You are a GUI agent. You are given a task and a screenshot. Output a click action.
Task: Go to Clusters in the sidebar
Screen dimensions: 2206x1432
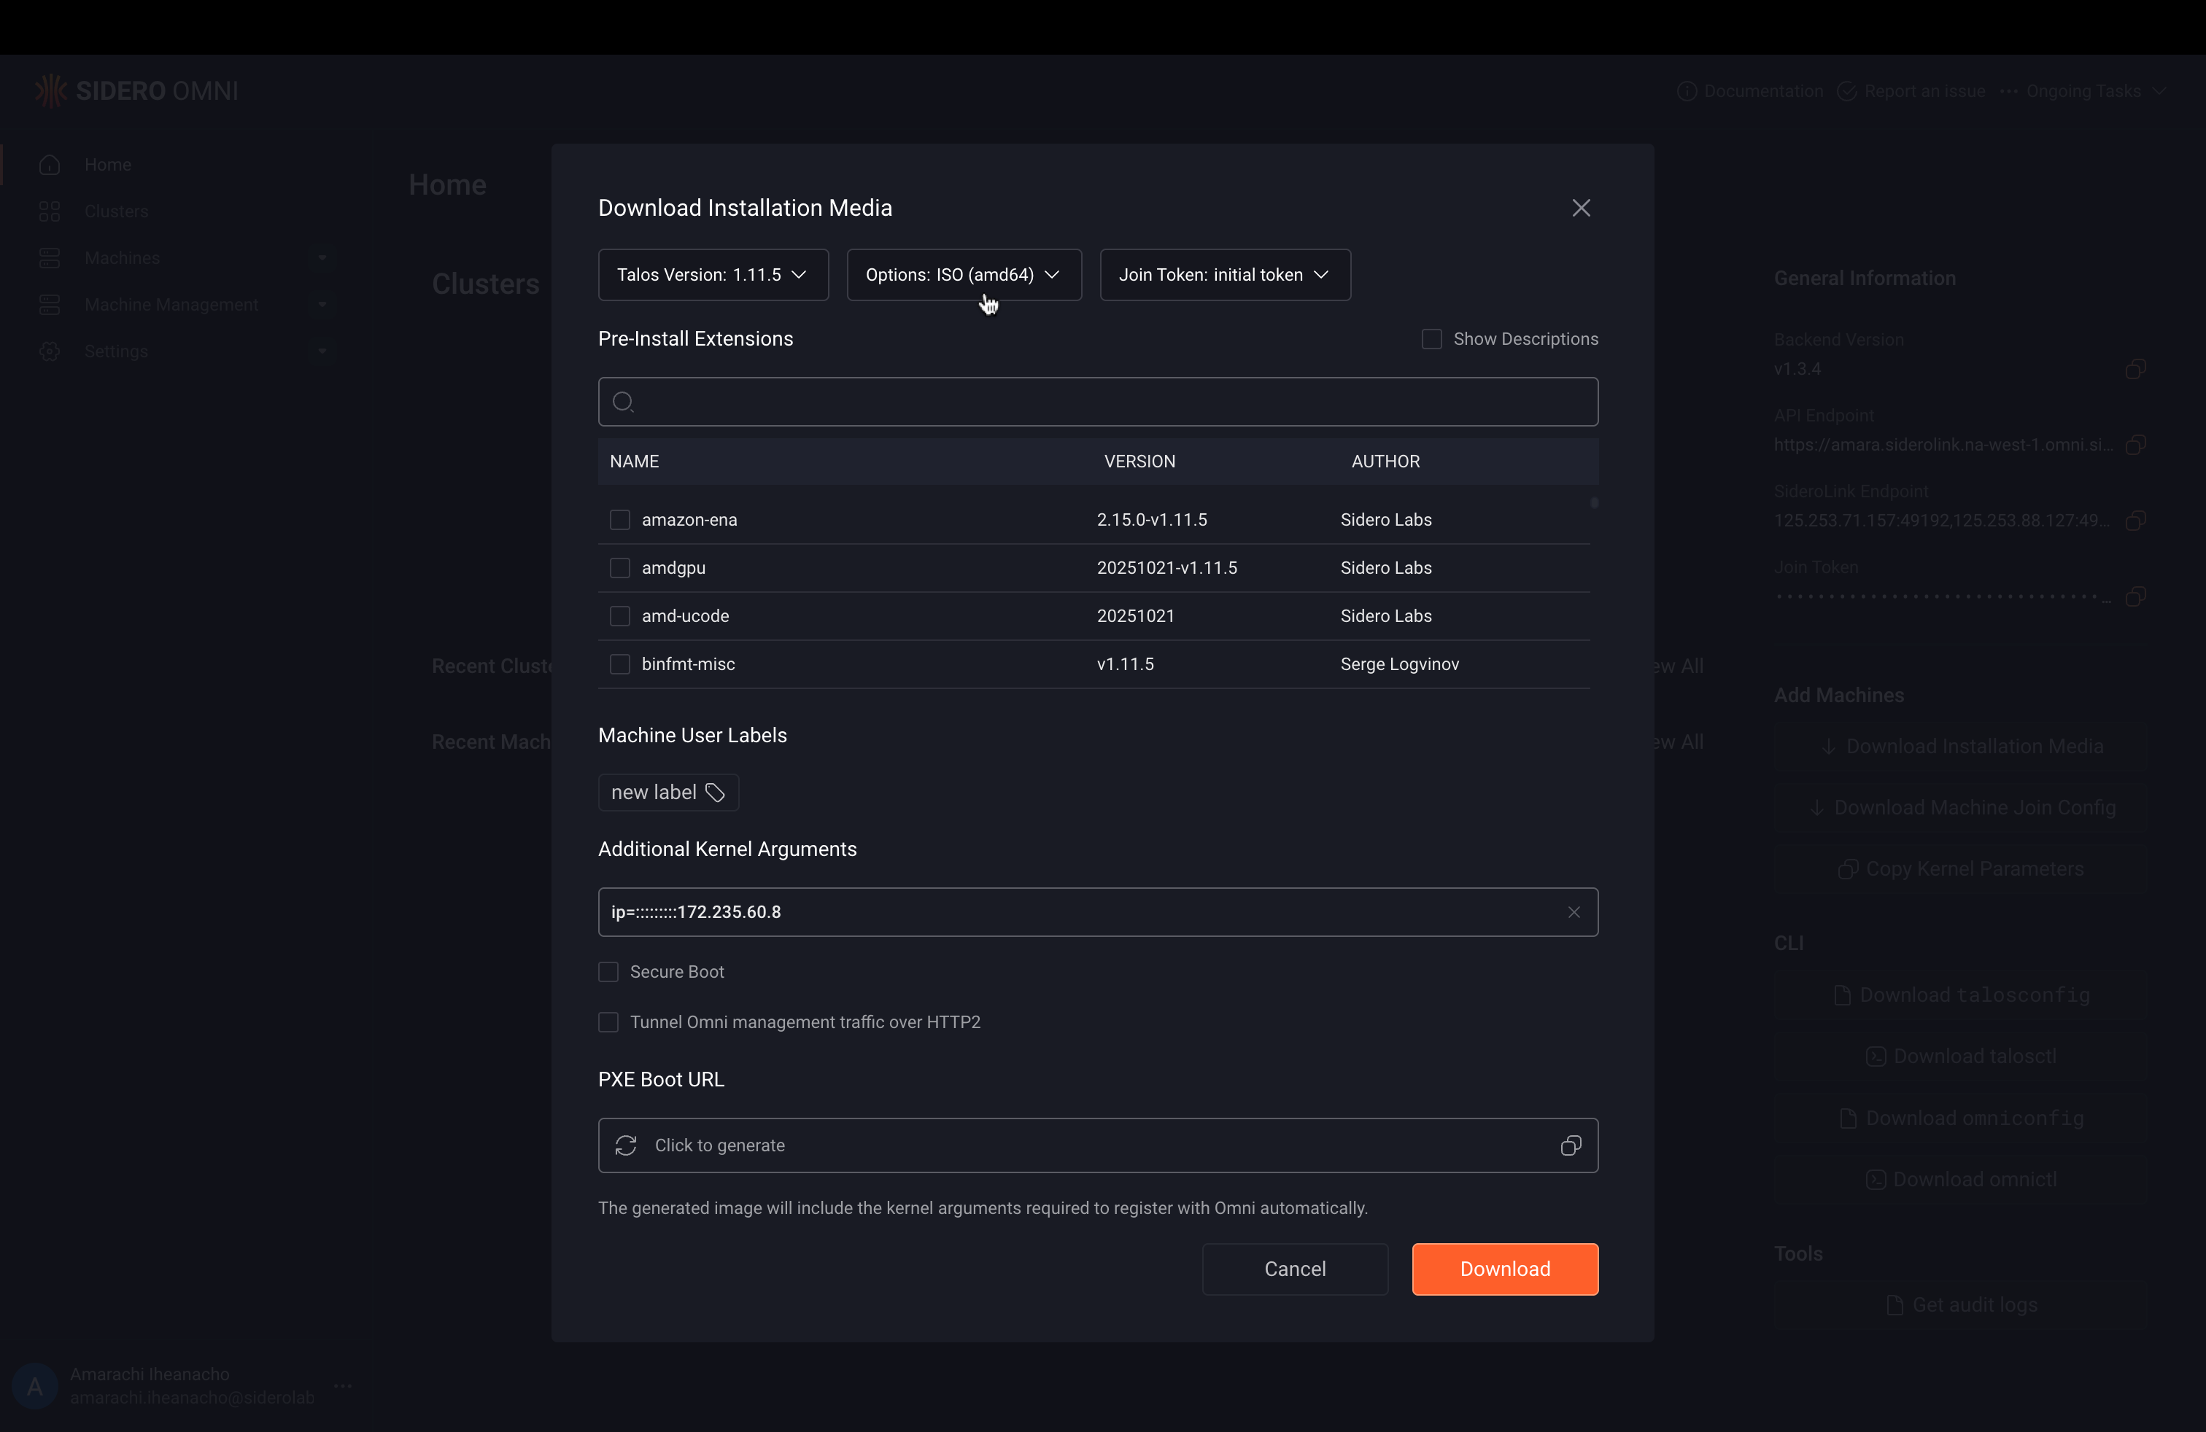(116, 211)
